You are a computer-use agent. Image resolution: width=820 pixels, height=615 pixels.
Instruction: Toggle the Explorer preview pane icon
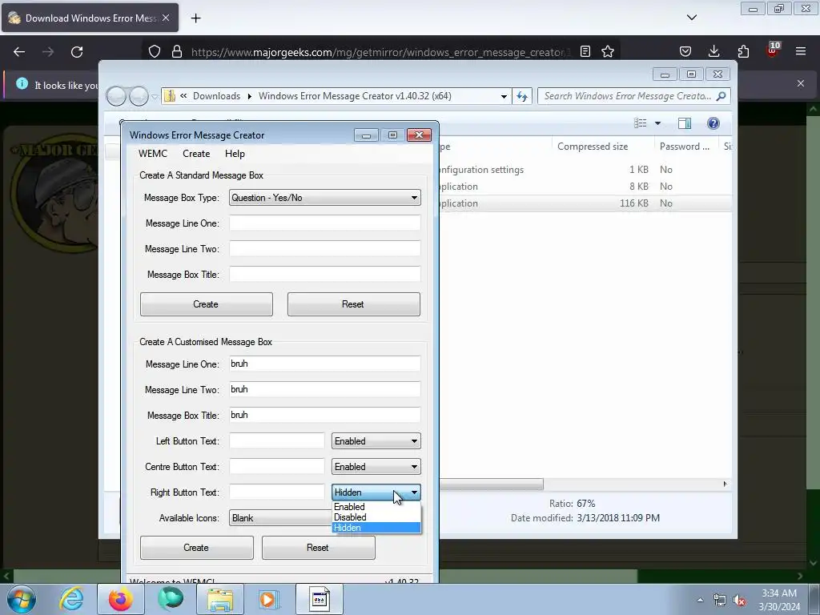click(x=685, y=123)
